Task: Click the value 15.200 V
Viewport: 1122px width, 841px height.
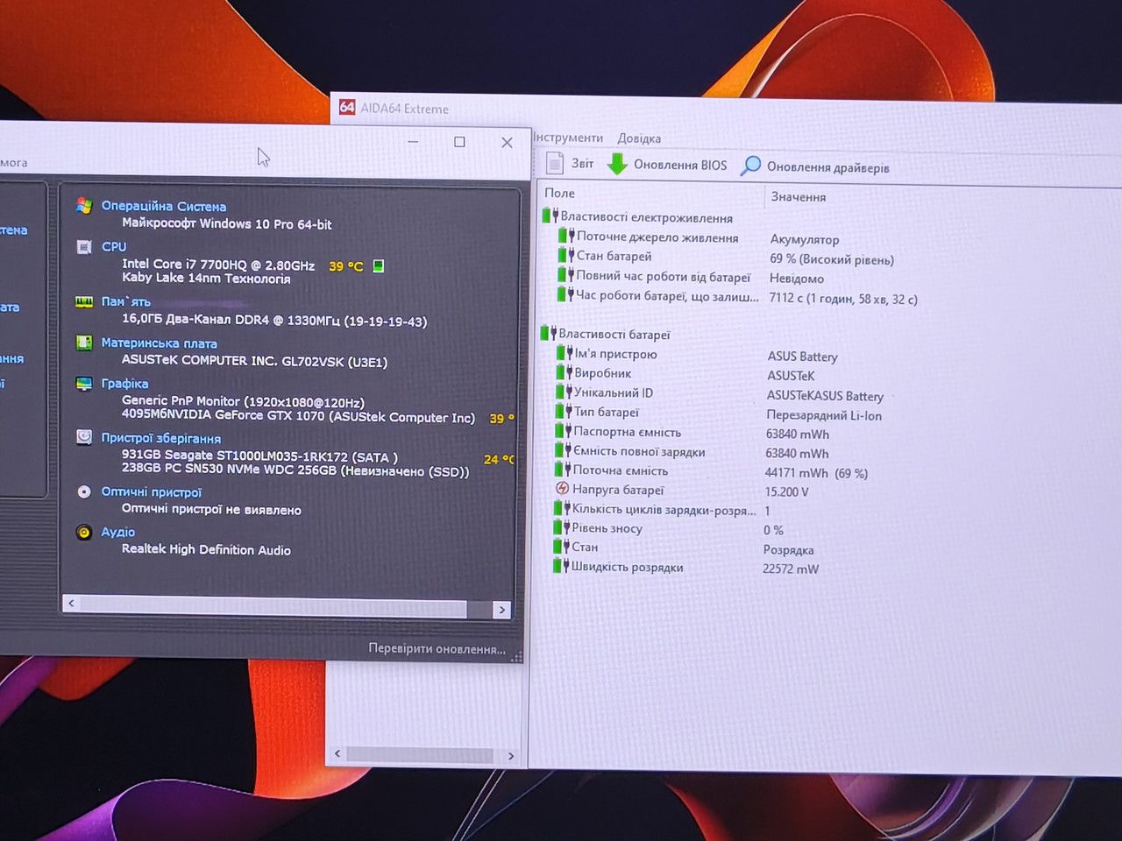Action: click(786, 491)
